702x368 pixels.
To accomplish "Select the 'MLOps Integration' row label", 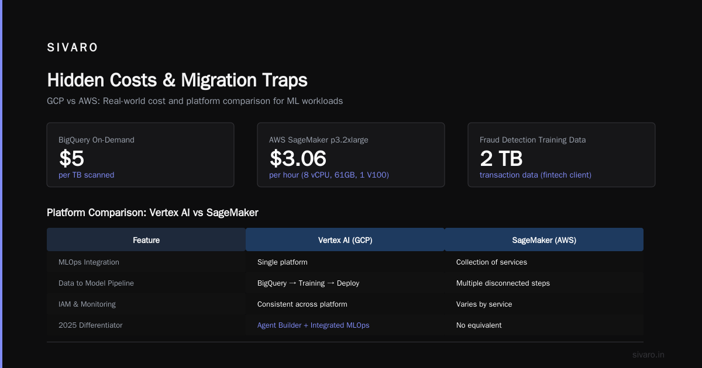I will tap(89, 262).
